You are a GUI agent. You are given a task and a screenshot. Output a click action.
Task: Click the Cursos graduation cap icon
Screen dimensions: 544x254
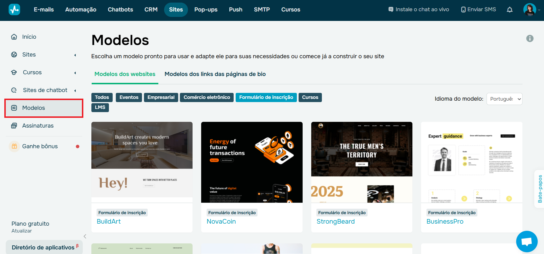14,72
